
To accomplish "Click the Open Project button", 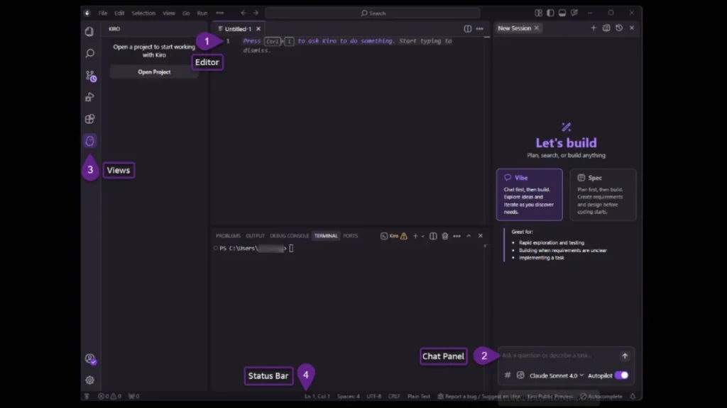I will [154, 72].
